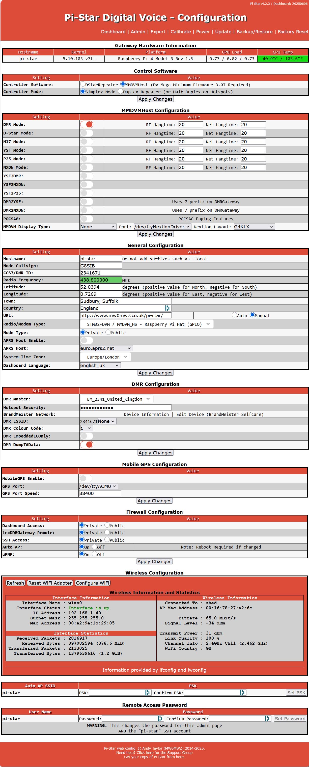The image size is (309, 767).
Task: Click the password manager icon in Country field
Action: (167, 308)
